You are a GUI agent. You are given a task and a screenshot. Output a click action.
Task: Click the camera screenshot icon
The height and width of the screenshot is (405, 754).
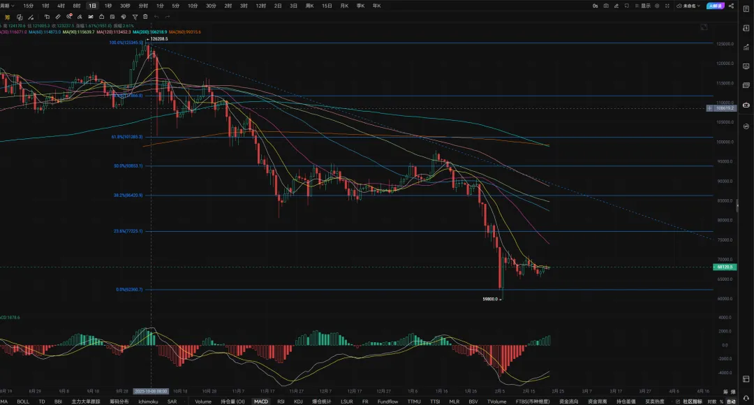click(606, 6)
